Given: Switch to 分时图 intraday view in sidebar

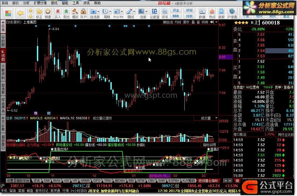Looking at the screenshot, I should 3,41.
